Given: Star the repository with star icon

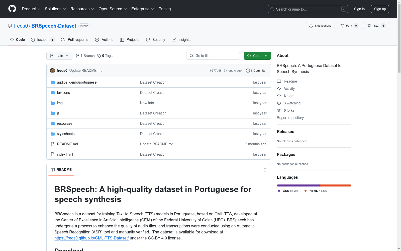Looking at the screenshot, I should (x=369, y=25).
